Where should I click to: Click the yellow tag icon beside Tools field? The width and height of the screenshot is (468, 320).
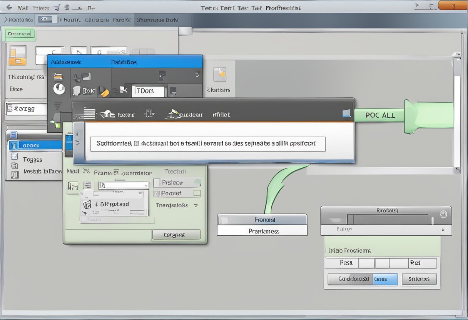104,91
